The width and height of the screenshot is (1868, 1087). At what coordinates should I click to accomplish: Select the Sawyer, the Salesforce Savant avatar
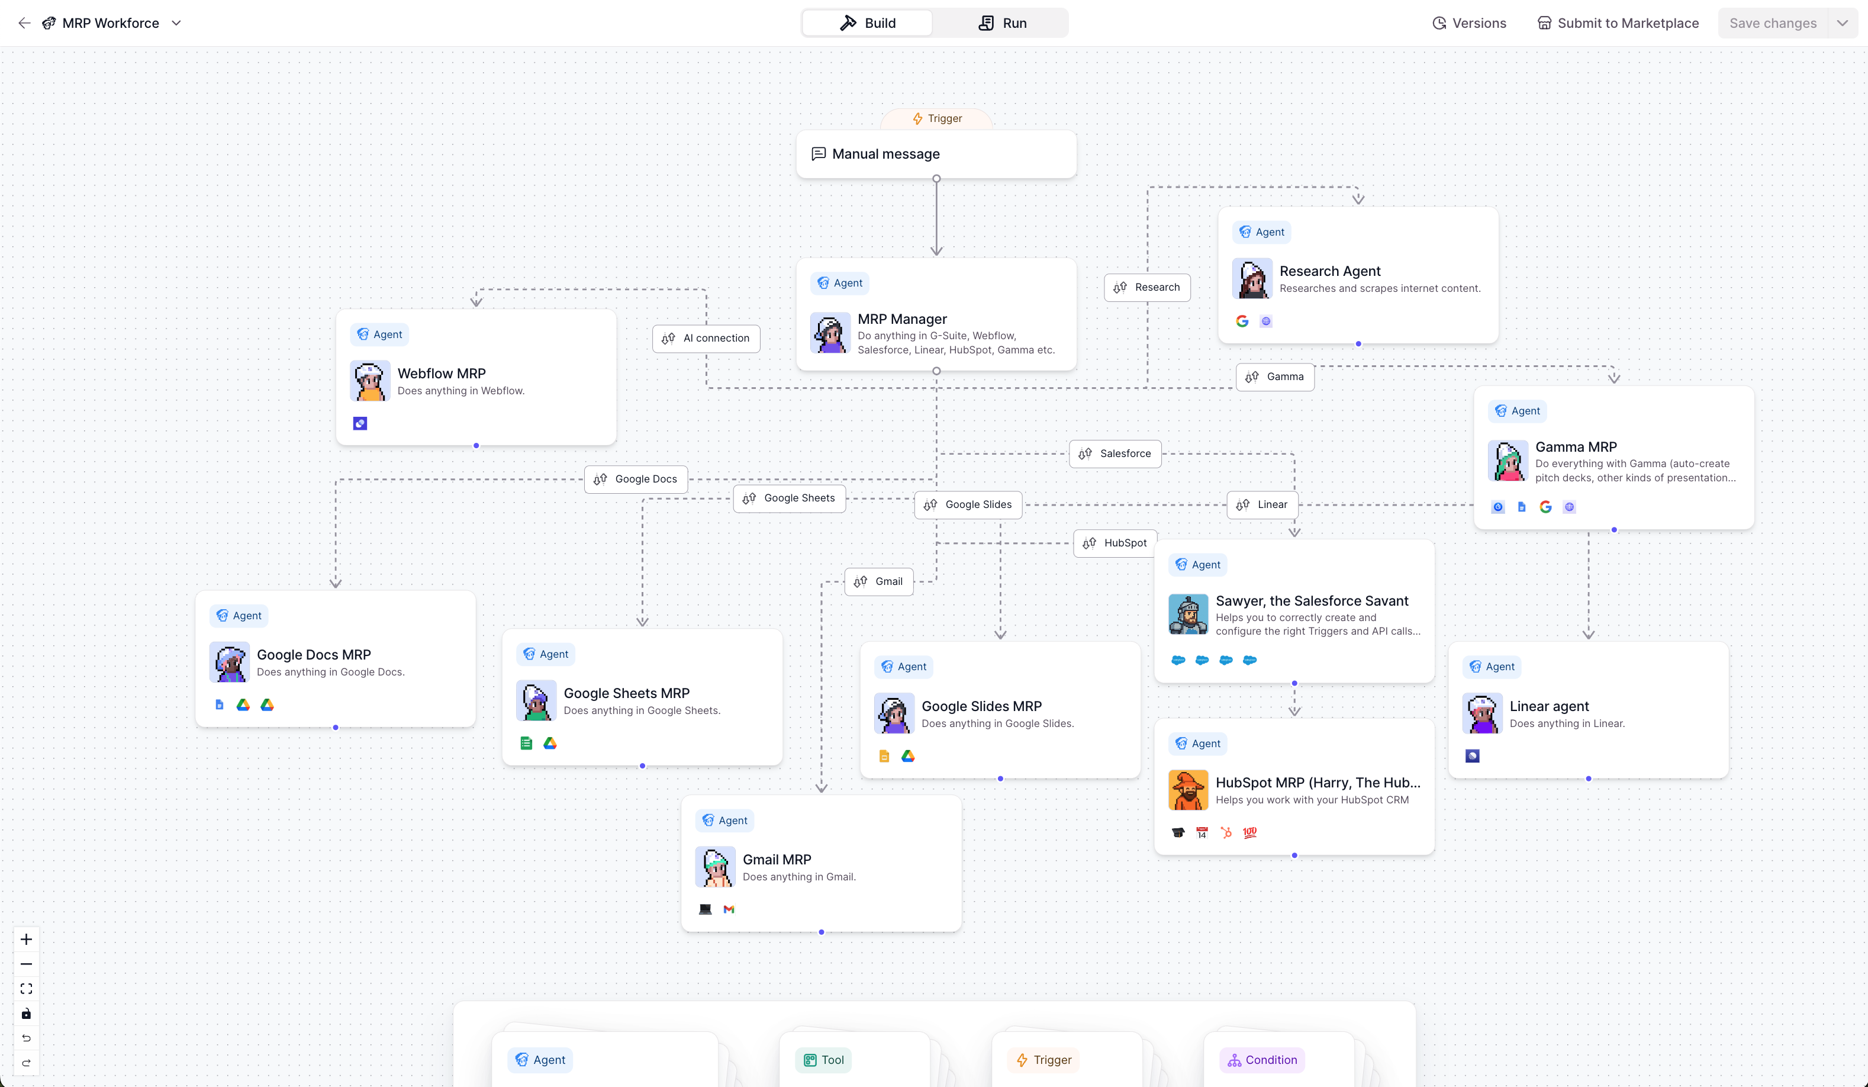[1189, 614]
